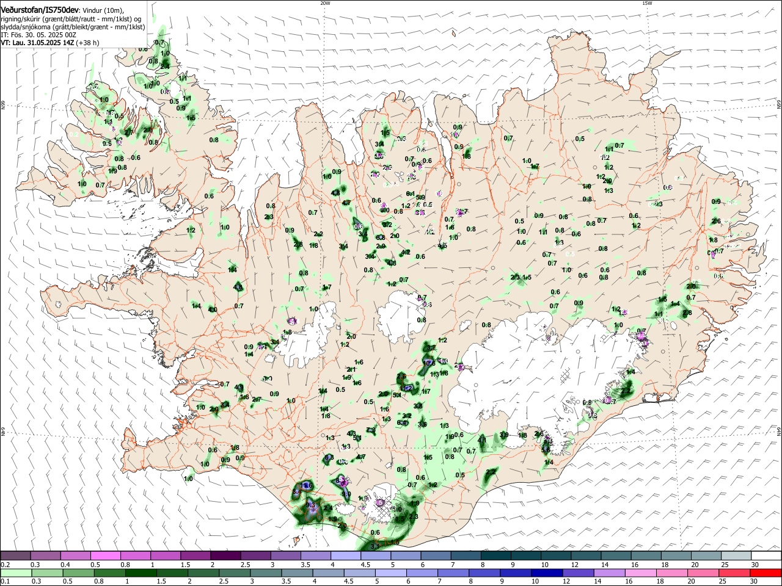Click the 15W longitude label at top
This screenshot has width=782, height=586.
(647, 3)
